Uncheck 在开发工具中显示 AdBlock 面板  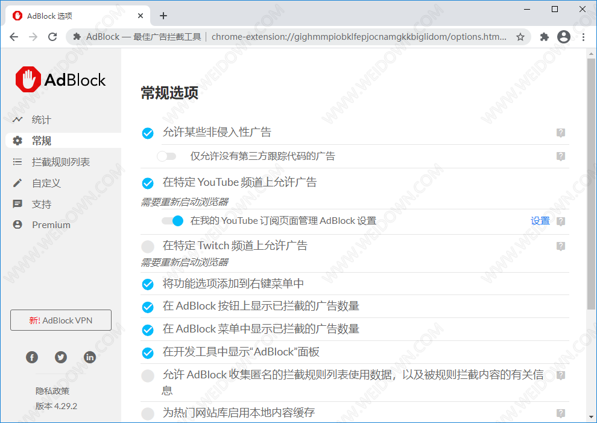(x=148, y=353)
